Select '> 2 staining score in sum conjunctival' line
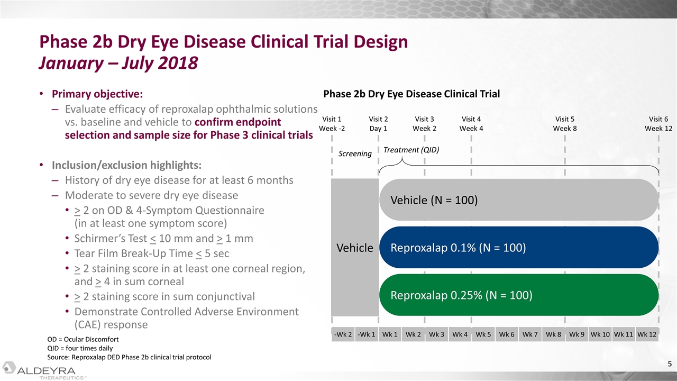Viewport: 677px width, 381px height. (x=164, y=296)
